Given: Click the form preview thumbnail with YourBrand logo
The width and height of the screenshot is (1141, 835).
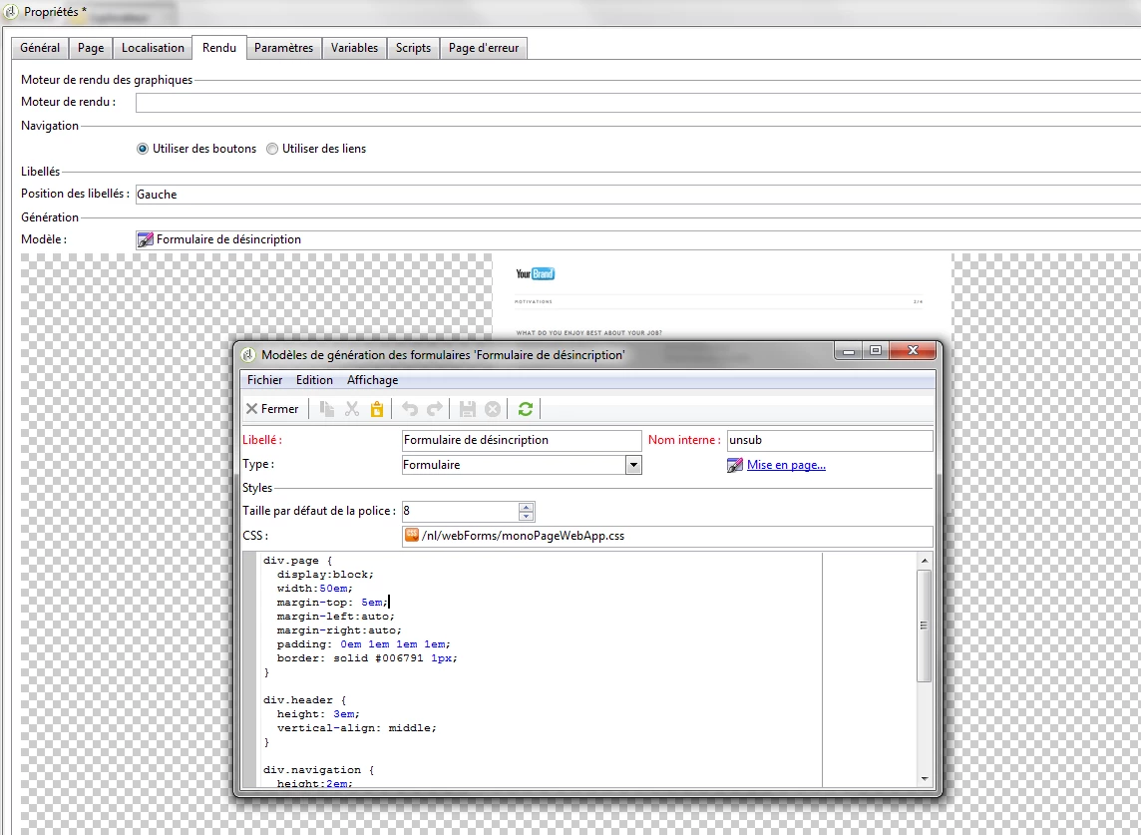Looking at the screenshot, I should pos(722,297).
